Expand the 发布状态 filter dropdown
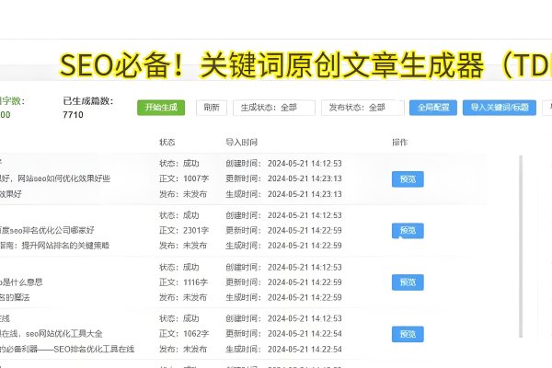 362,108
